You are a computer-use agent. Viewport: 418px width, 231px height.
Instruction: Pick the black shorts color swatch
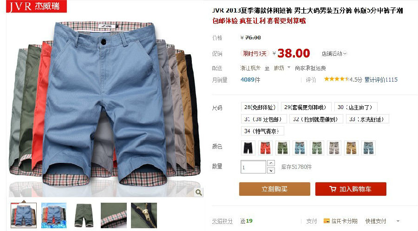[248, 148]
